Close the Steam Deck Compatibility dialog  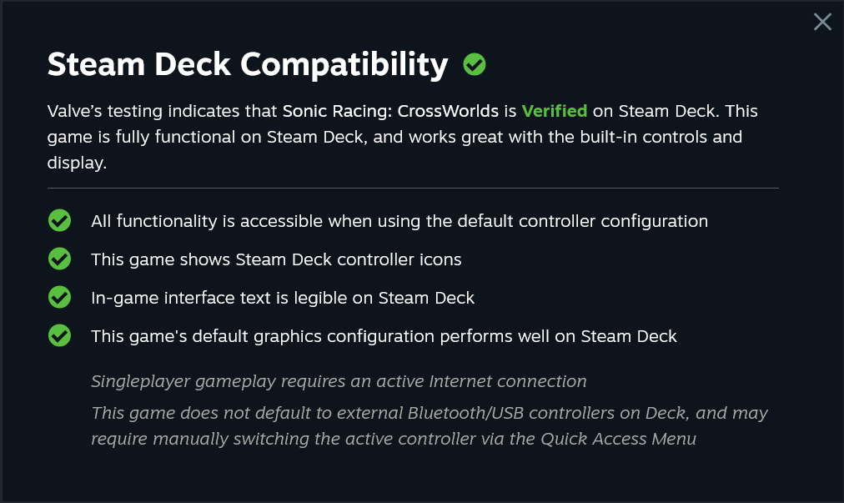[822, 23]
